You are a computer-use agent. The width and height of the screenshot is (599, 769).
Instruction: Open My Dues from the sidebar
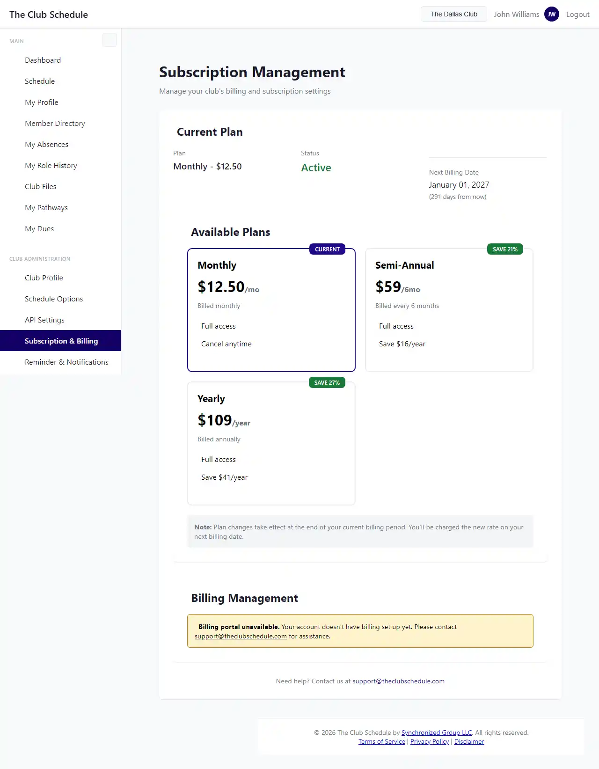click(x=39, y=228)
